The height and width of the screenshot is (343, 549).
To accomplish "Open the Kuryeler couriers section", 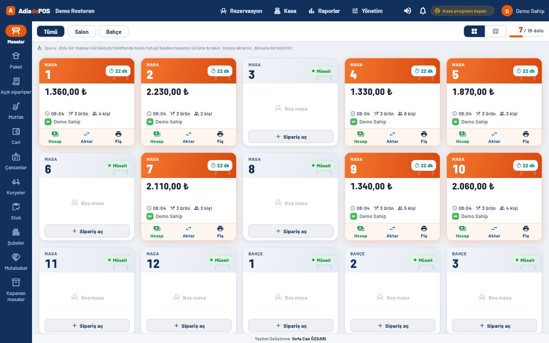I will (16, 186).
